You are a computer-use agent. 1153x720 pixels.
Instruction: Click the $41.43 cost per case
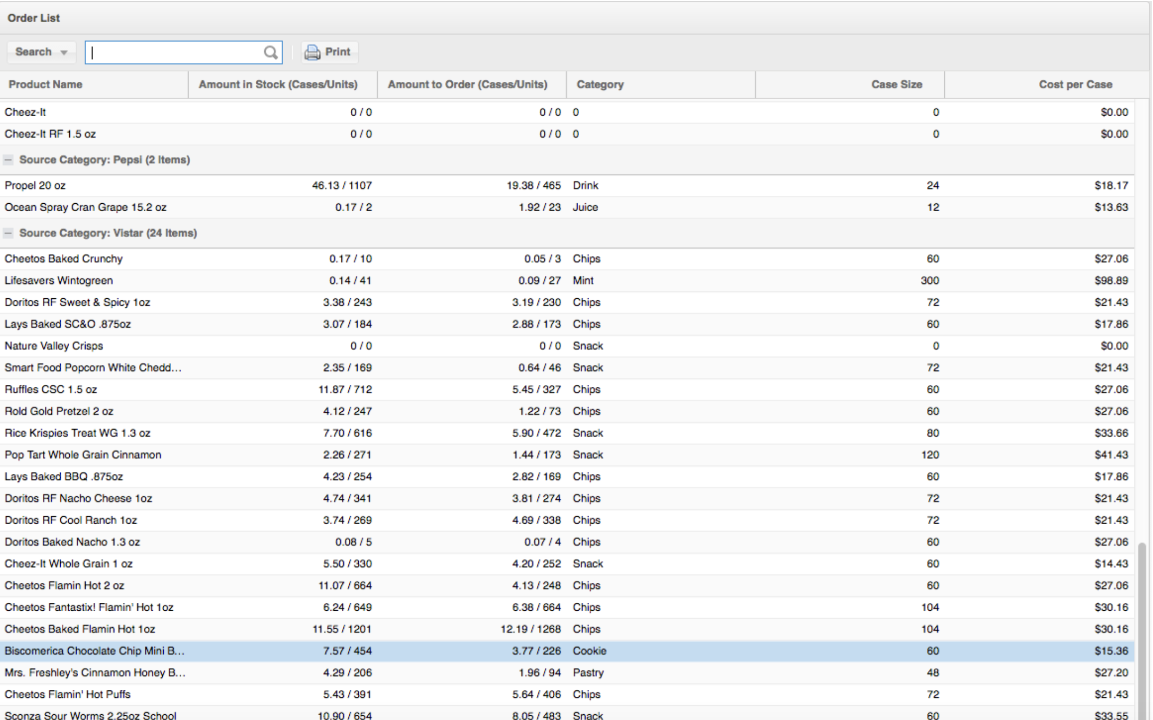click(x=1111, y=454)
